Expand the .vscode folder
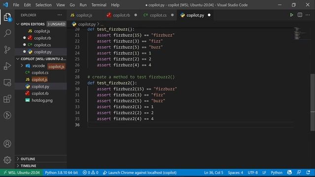The image size is (315, 177). [x=22, y=66]
